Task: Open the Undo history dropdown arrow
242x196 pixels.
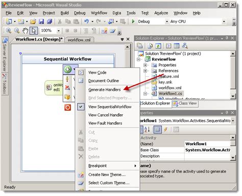Action: pyautogui.click(x=92, y=21)
